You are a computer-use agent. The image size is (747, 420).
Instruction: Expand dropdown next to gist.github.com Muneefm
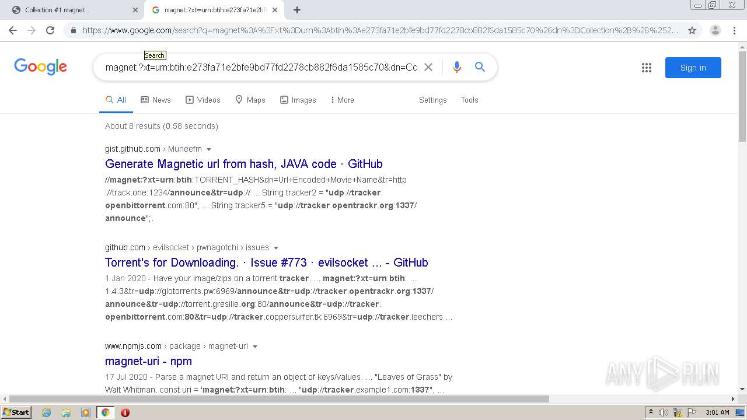[x=209, y=149]
